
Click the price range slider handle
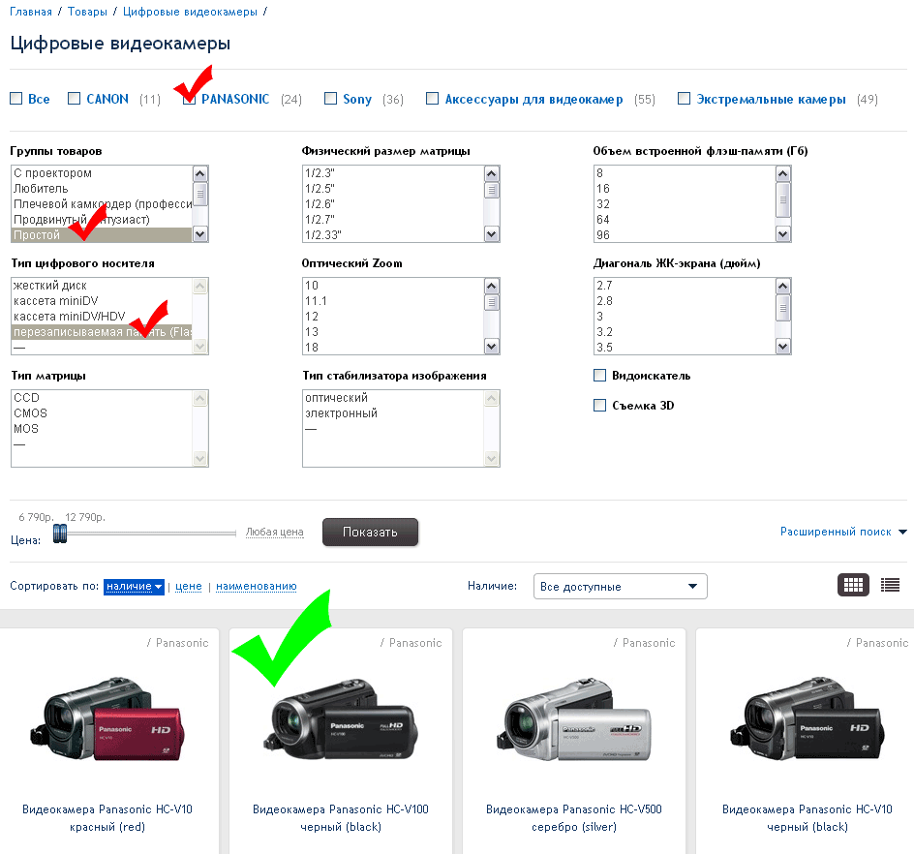tap(60, 533)
